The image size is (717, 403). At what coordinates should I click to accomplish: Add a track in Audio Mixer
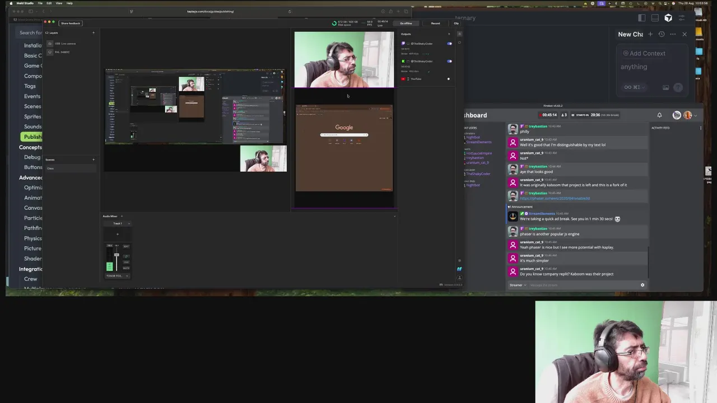point(122,216)
